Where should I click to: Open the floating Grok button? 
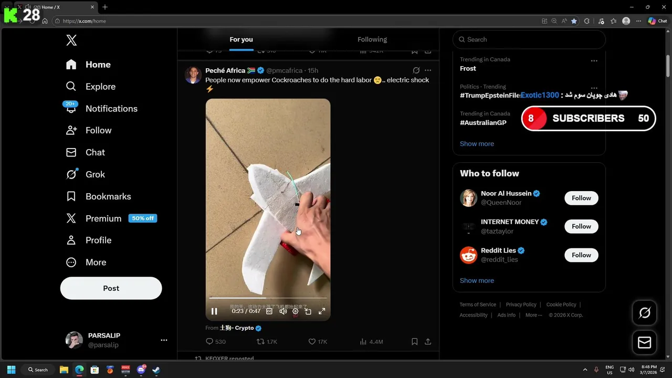point(644,313)
